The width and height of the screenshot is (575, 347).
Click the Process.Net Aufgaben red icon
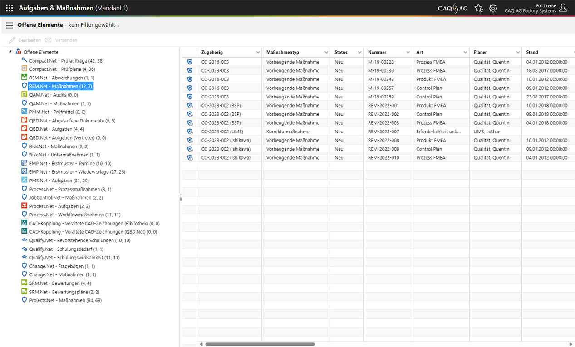coord(25,206)
